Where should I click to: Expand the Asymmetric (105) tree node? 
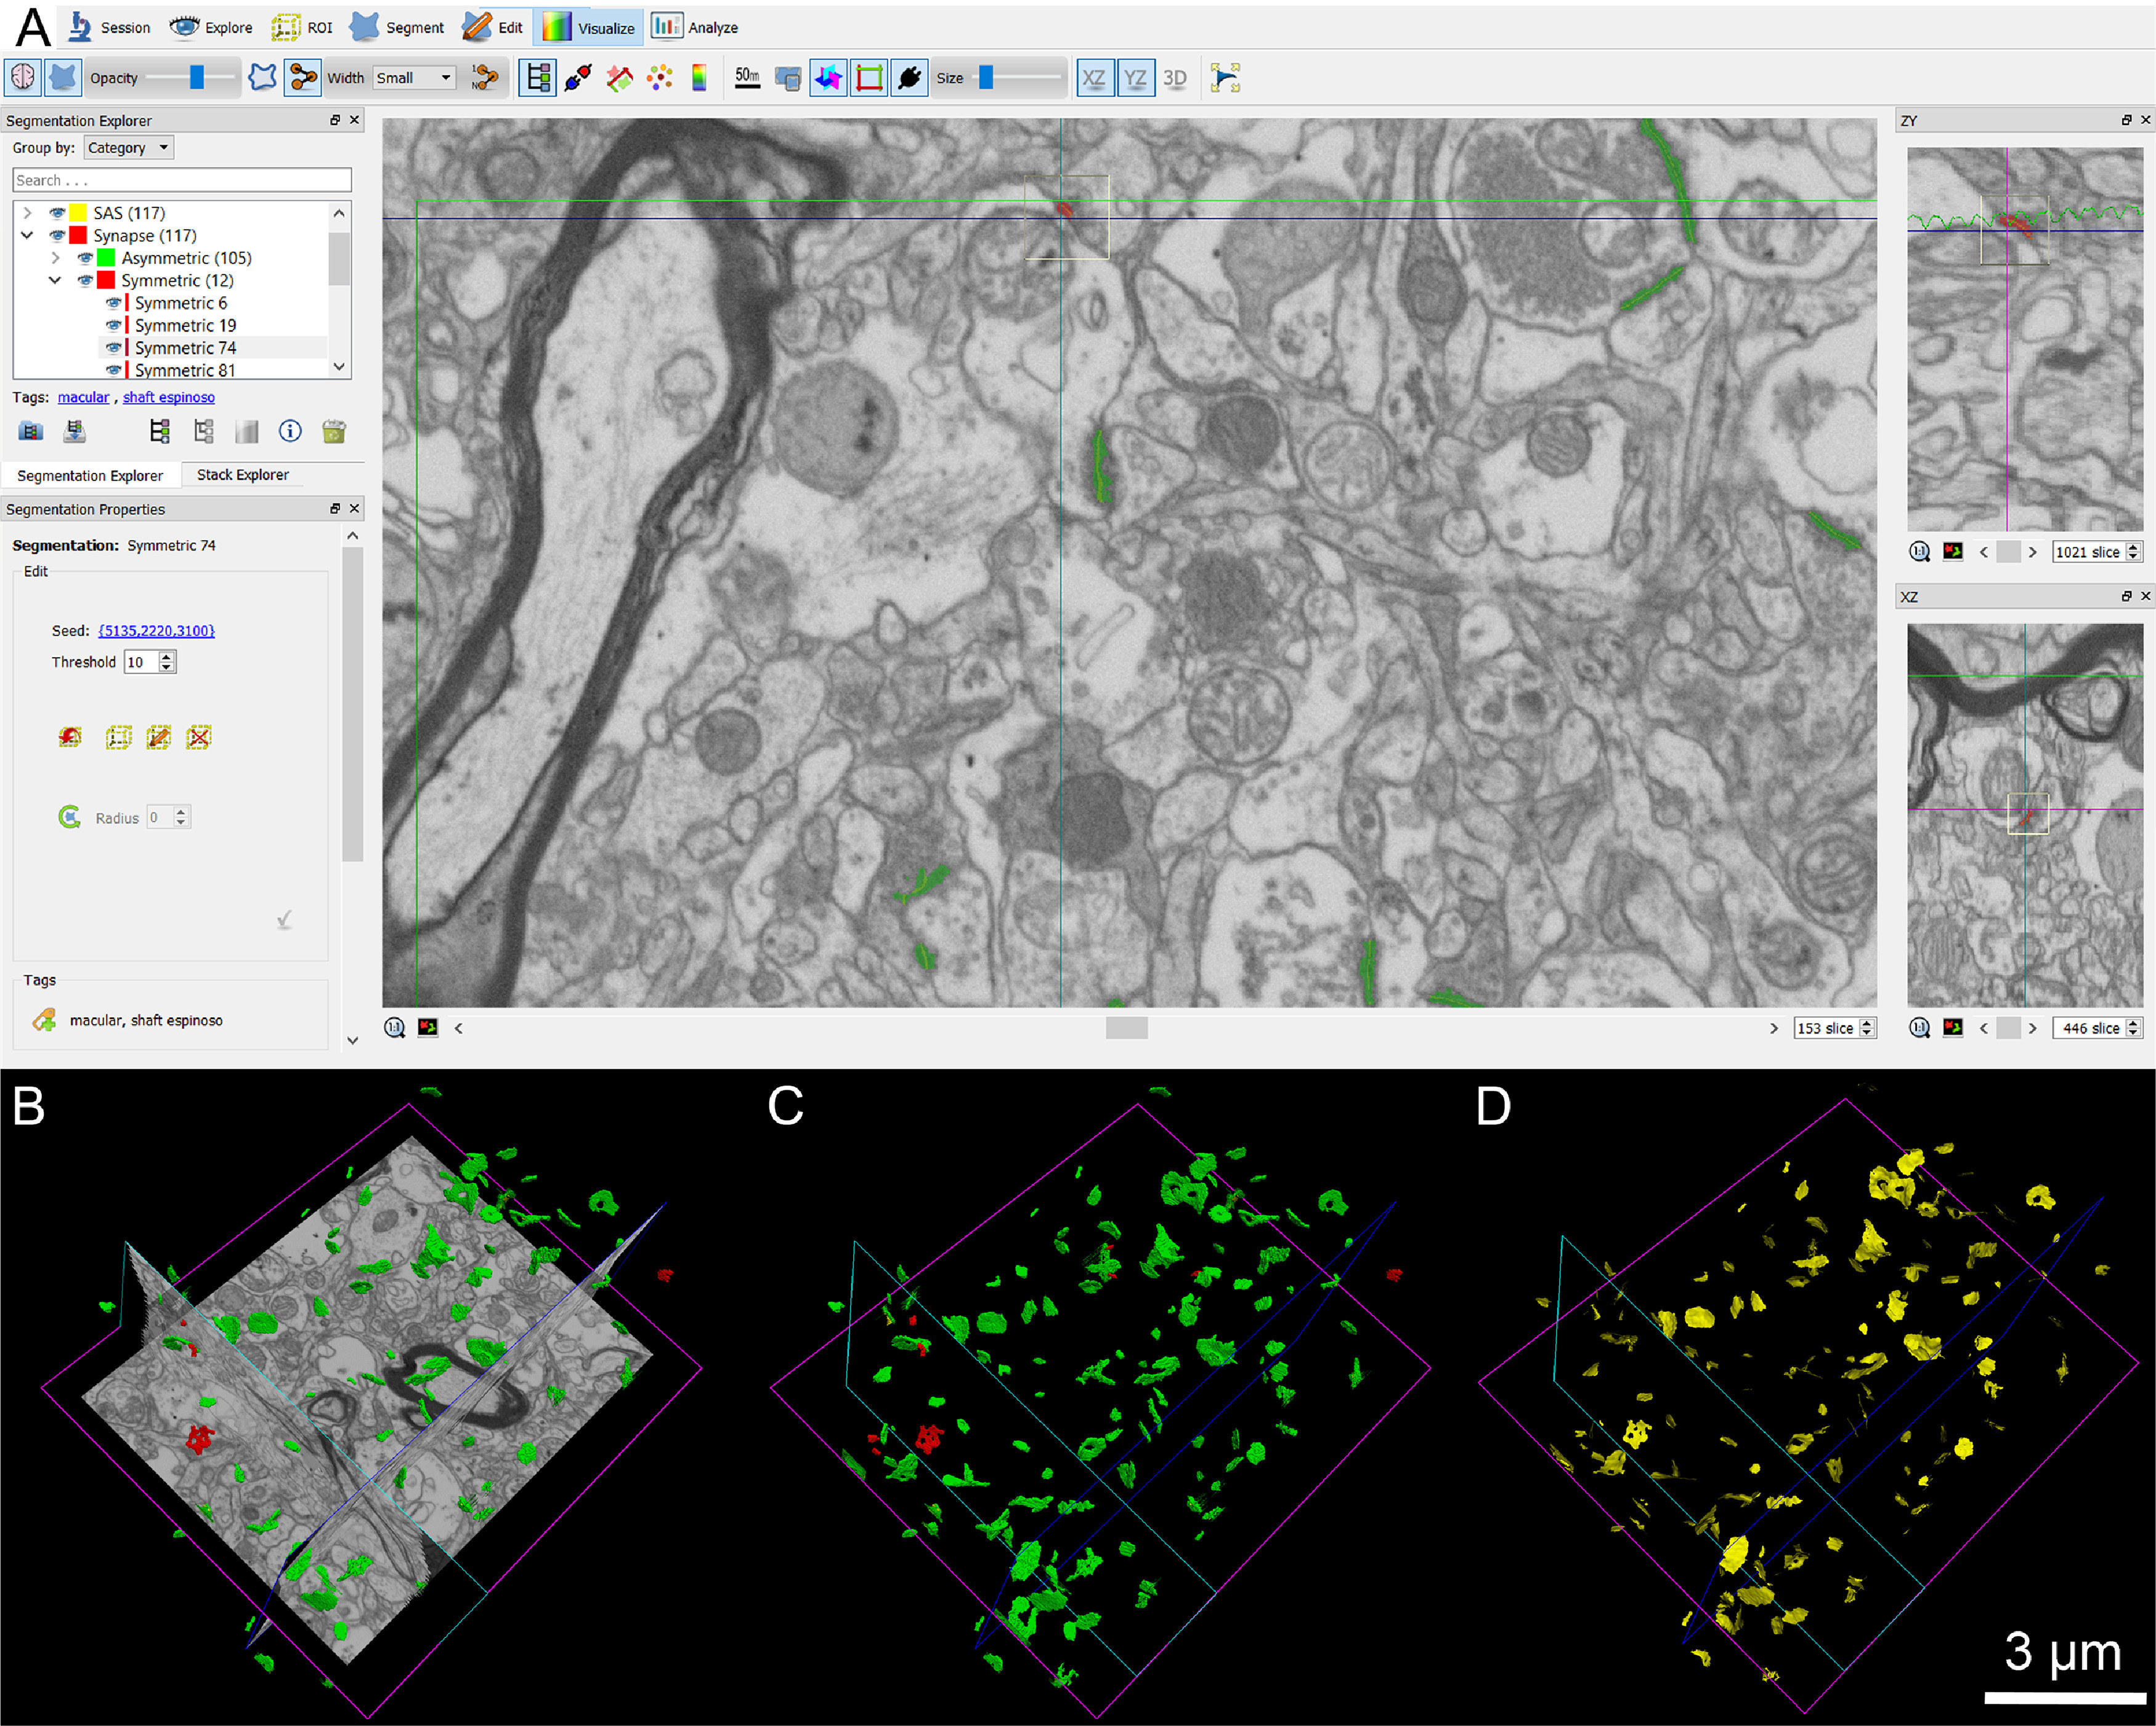55,258
